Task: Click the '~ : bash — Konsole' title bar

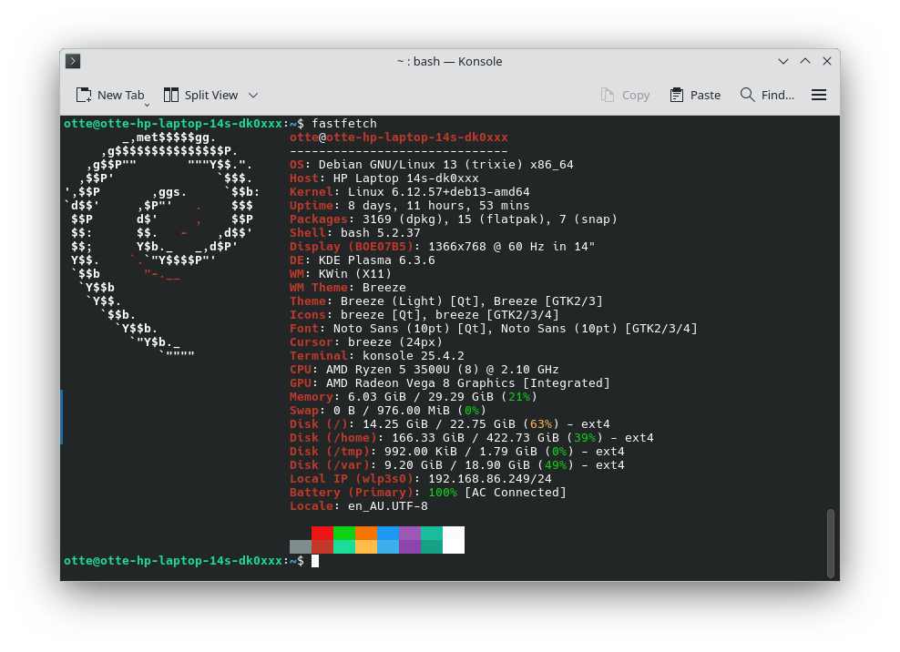Action: point(449,61)
